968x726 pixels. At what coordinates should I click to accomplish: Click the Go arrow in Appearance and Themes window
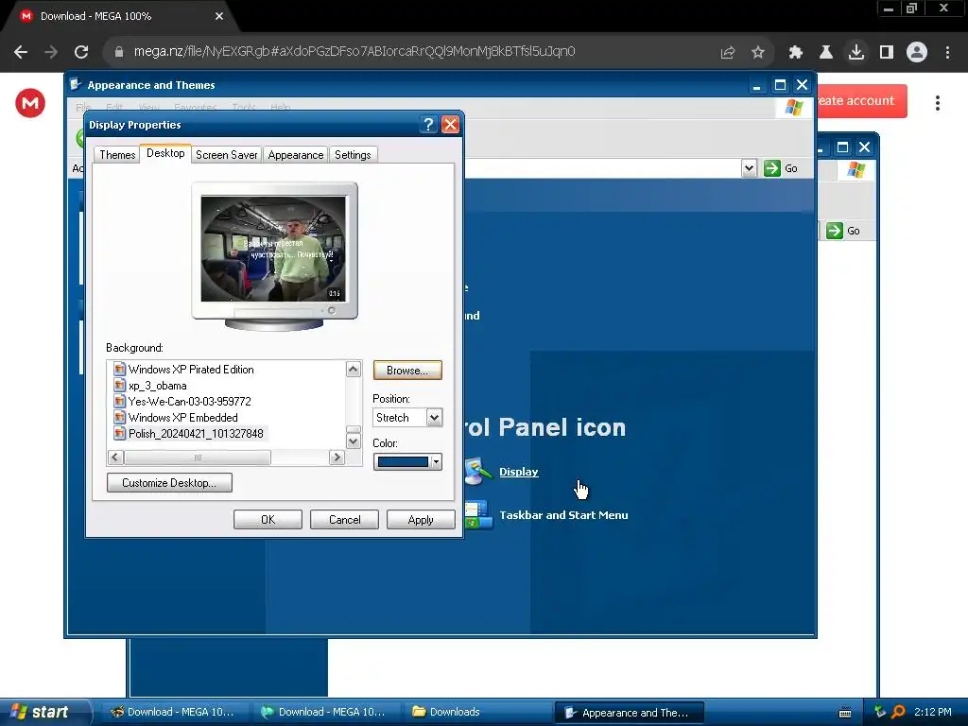(x=772, y=168)
